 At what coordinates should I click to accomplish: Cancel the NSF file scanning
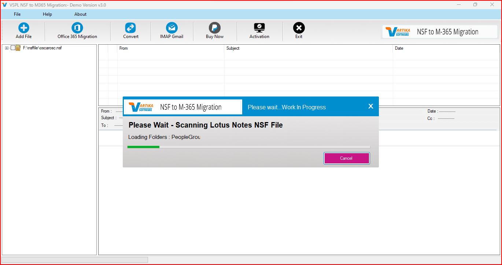(347, 158)
